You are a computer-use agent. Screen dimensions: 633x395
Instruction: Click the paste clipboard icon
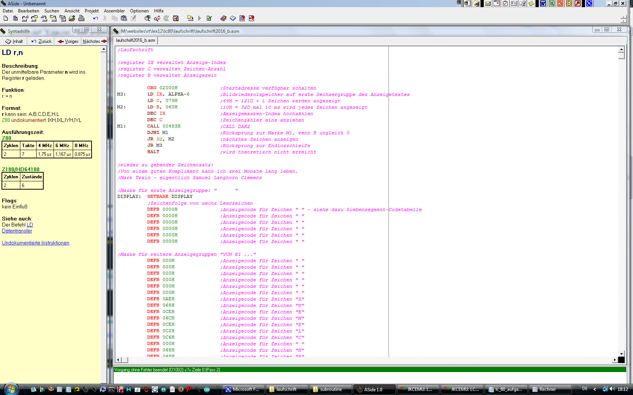click(124, 18)
